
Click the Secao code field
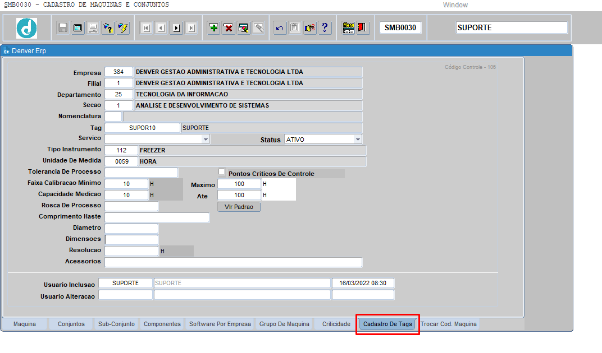(118, 105)
